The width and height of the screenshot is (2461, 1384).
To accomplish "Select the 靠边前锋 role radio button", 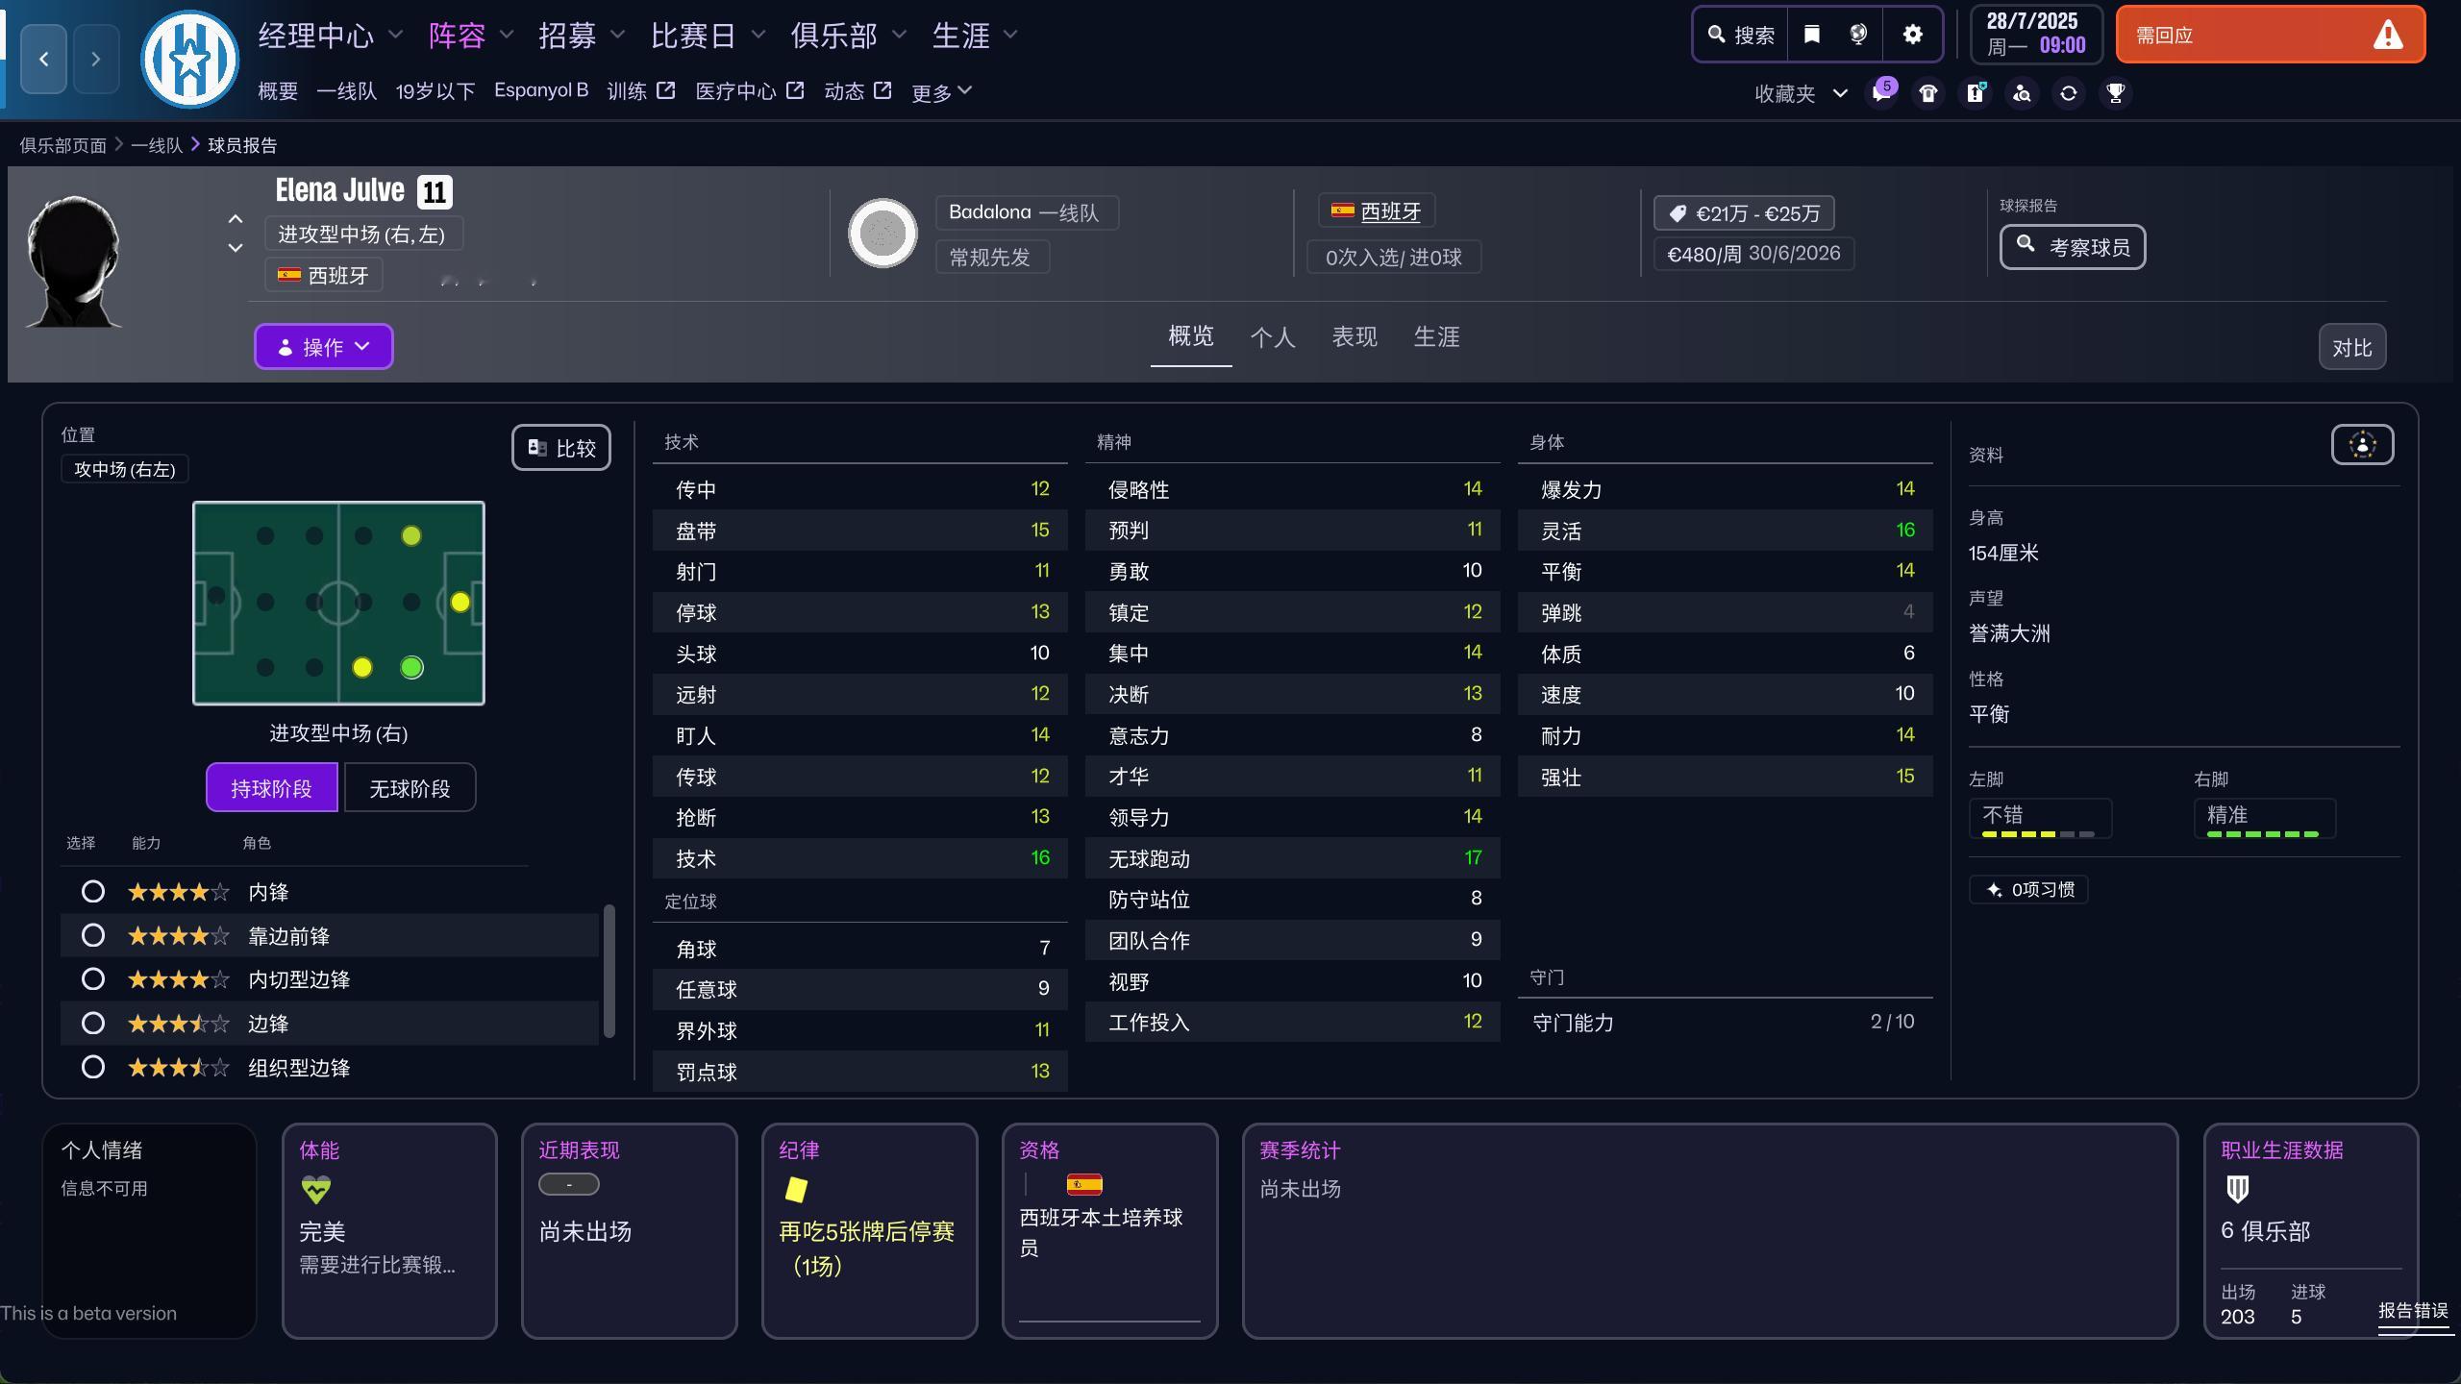I will [93, 935].
